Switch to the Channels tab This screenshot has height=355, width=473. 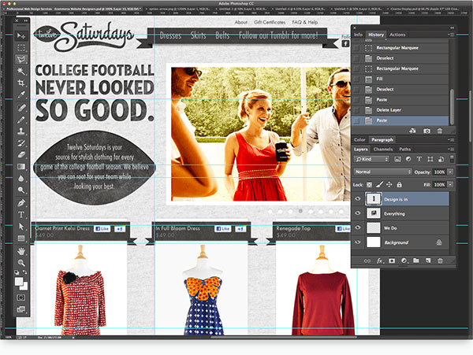tap(384, 149)
